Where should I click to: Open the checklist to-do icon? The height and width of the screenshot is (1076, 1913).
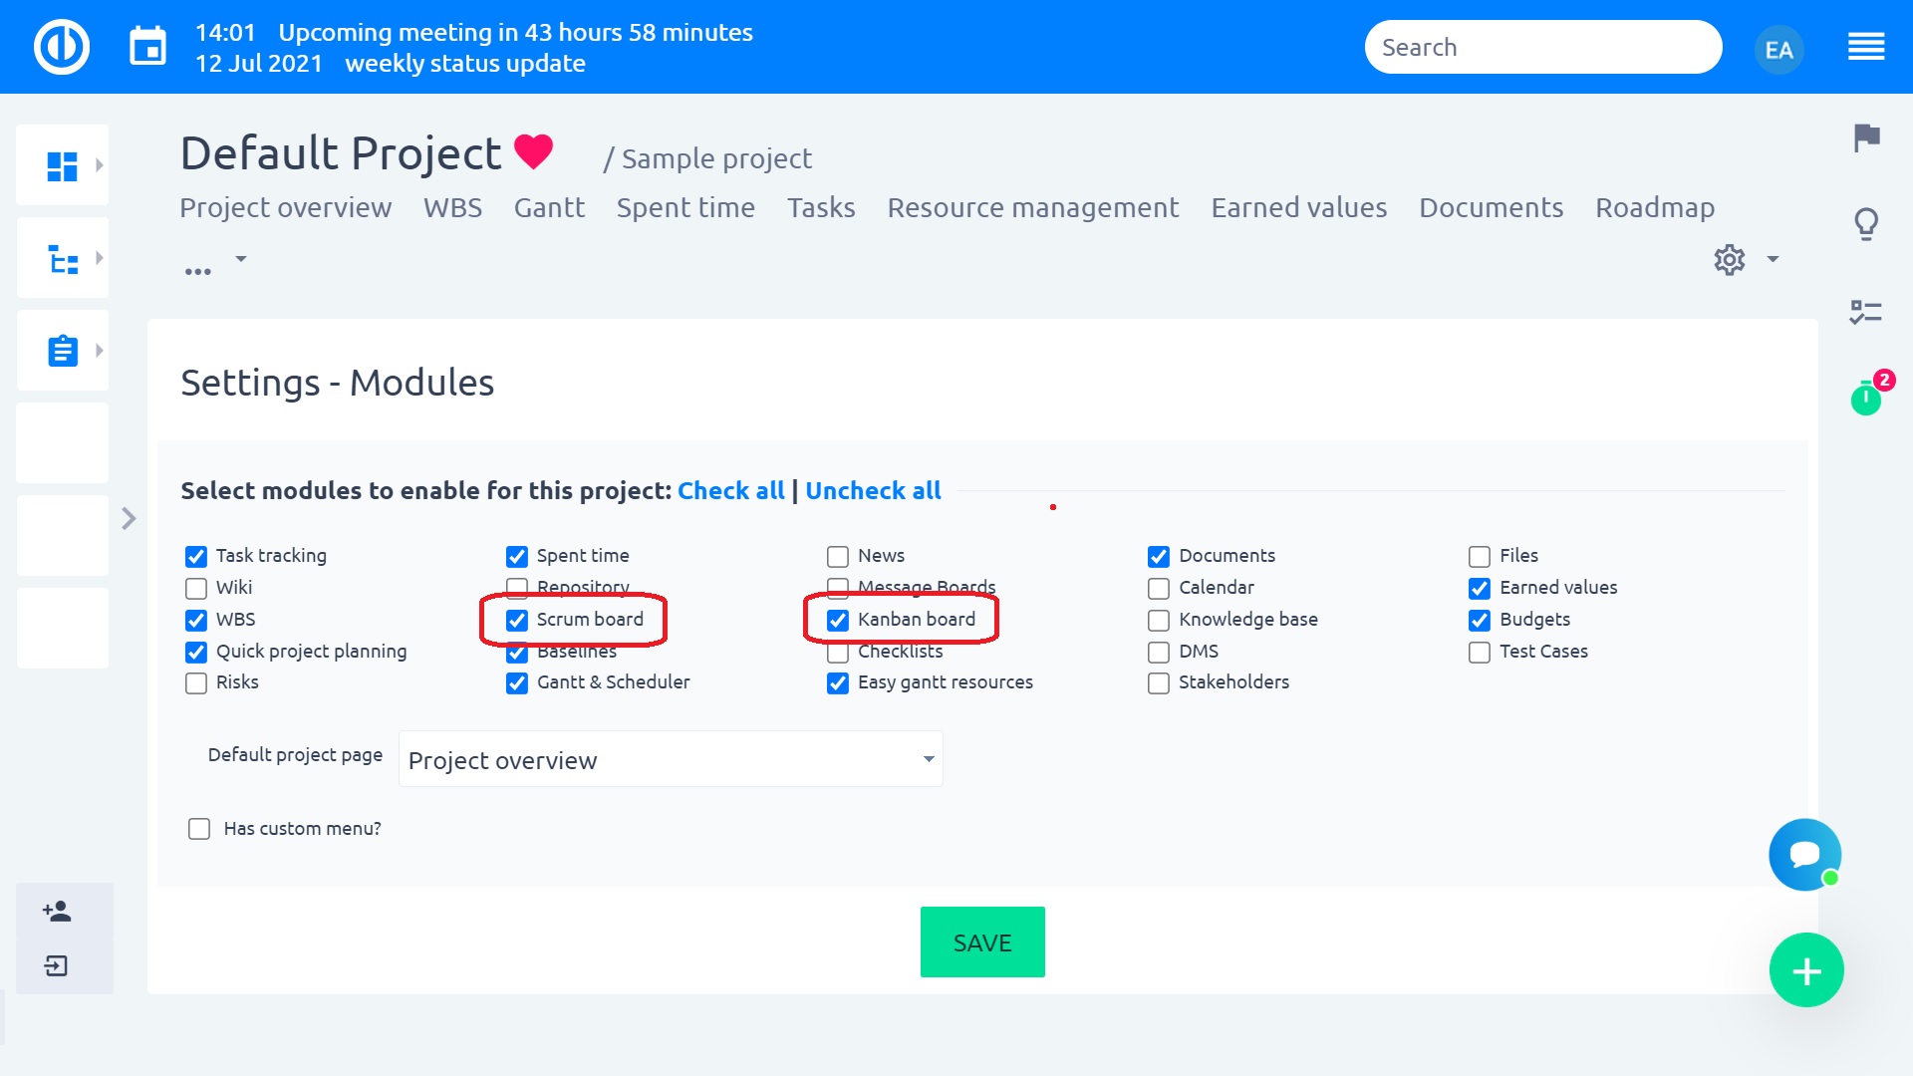(1865, 312)
